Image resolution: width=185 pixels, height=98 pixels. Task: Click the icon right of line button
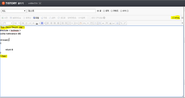110,23
